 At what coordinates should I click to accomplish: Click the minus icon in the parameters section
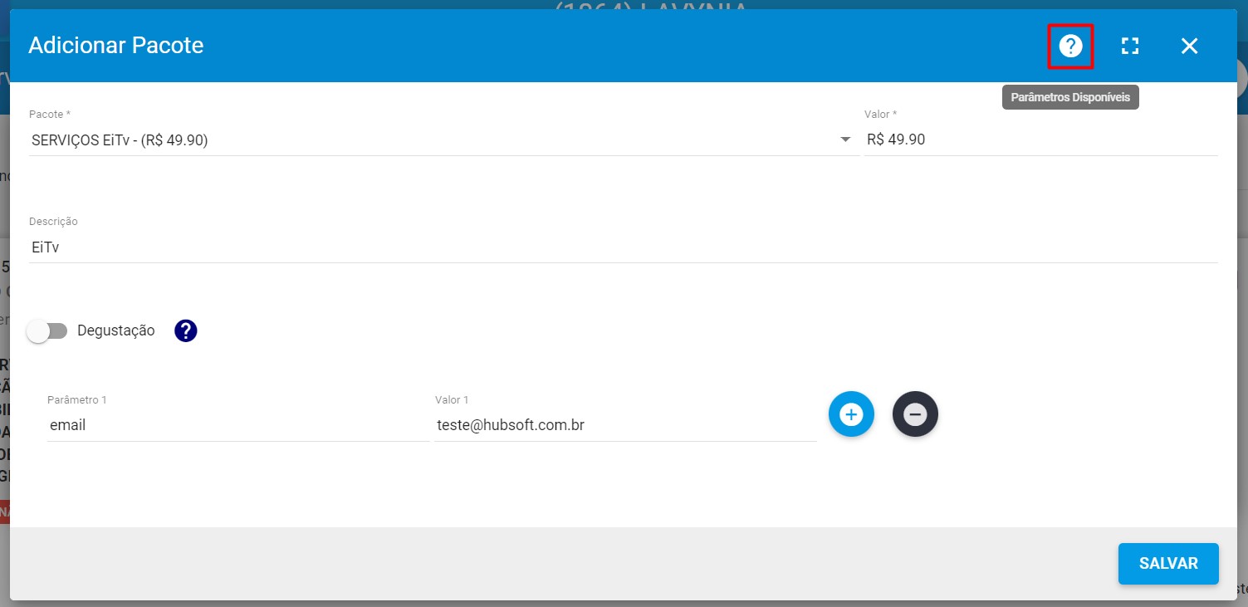click(x=915, y=414)
